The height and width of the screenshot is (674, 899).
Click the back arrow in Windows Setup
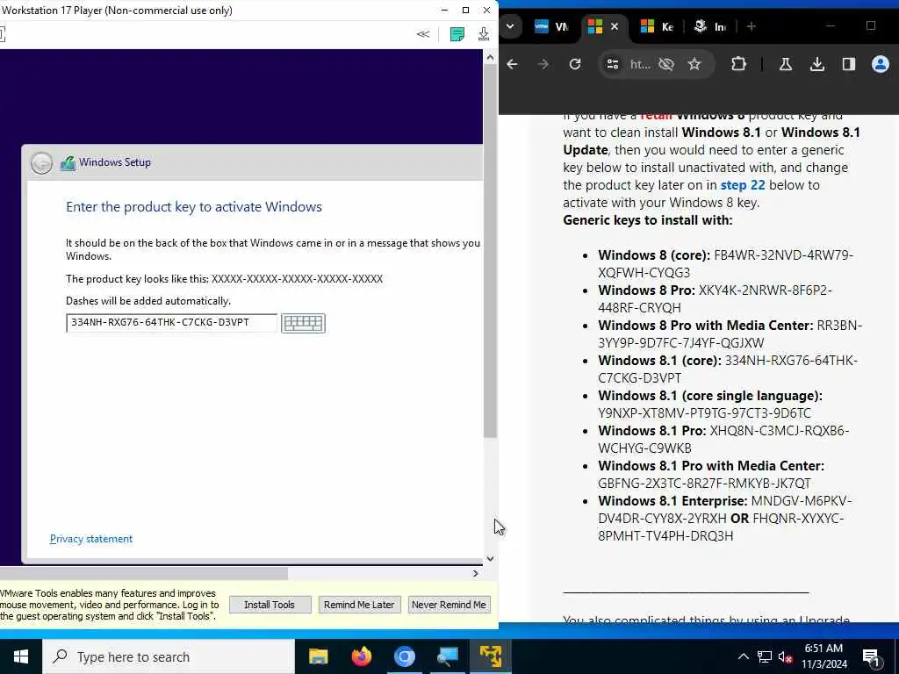41,162
